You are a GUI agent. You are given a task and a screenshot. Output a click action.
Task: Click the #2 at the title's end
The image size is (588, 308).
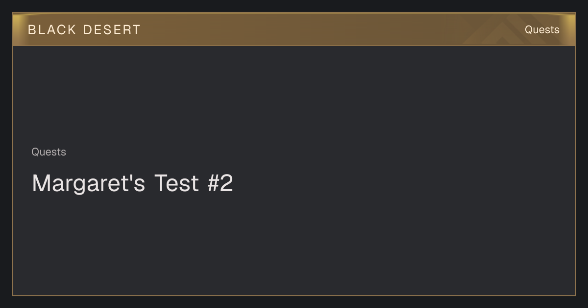(220, 183)
